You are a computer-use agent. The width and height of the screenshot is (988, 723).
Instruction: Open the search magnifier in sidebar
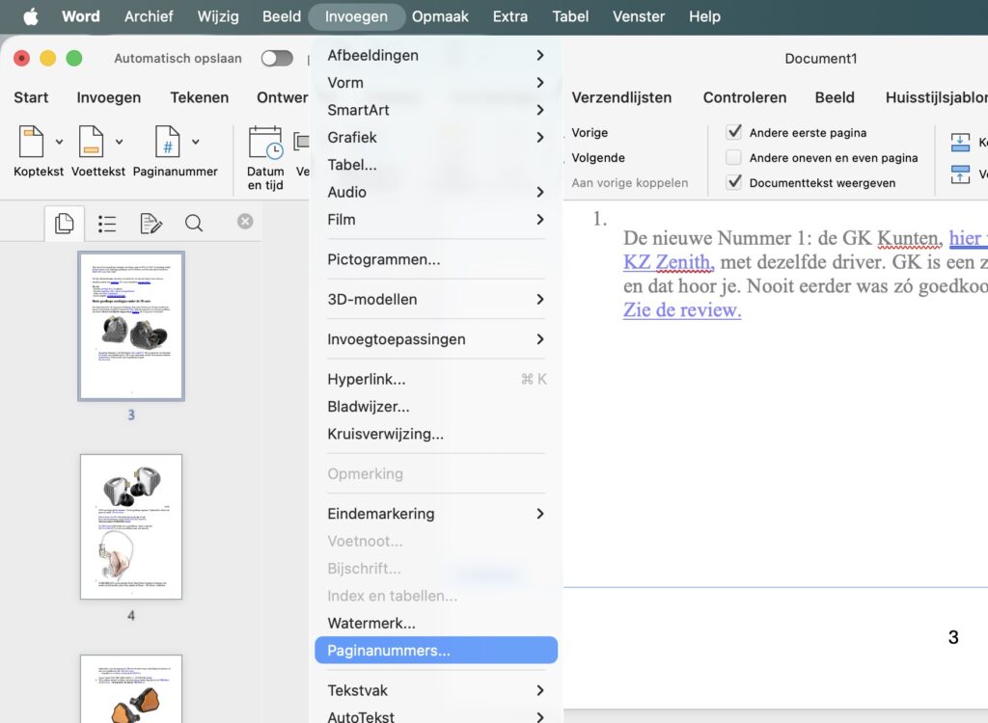click(194, 224)
